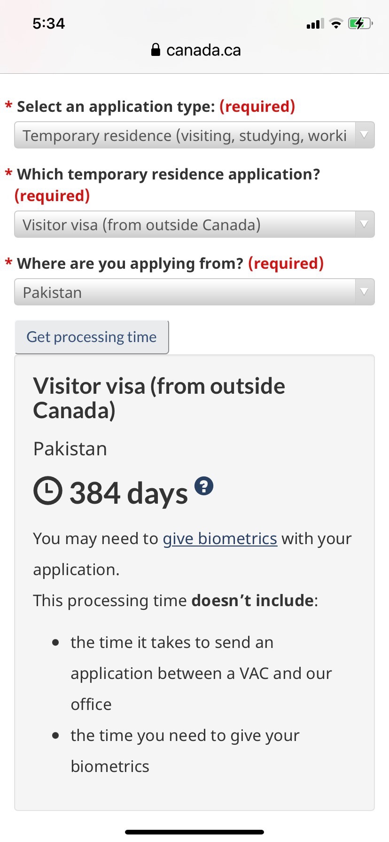Tap the battery charging icon
This screenshot has width=389, height=842.
(360, 23)
